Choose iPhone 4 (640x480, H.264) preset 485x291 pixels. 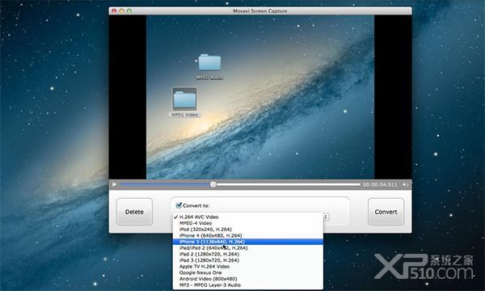pyautogui.click(x=248, y=235)
